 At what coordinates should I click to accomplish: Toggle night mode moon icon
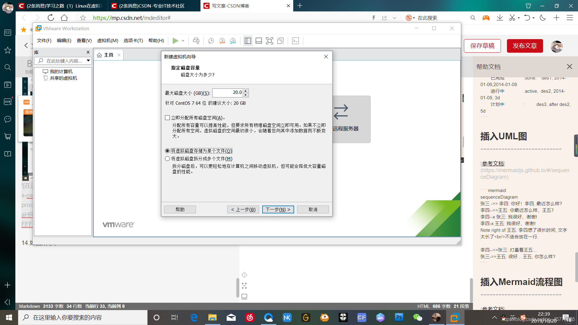pyautogui.click(x=543, y=18)
